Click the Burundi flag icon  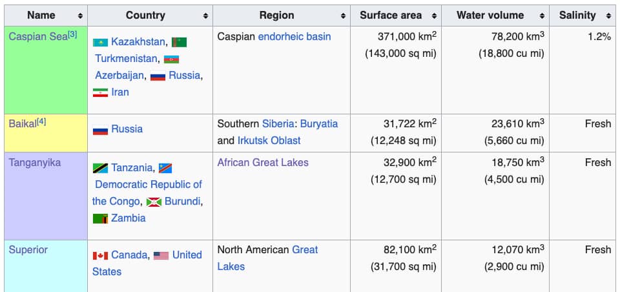click(154, 202)
